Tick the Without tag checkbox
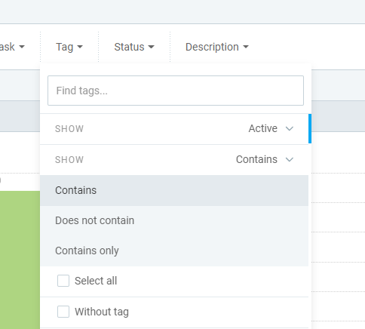Viewport: 365px width, 329px height. [63, 312]
